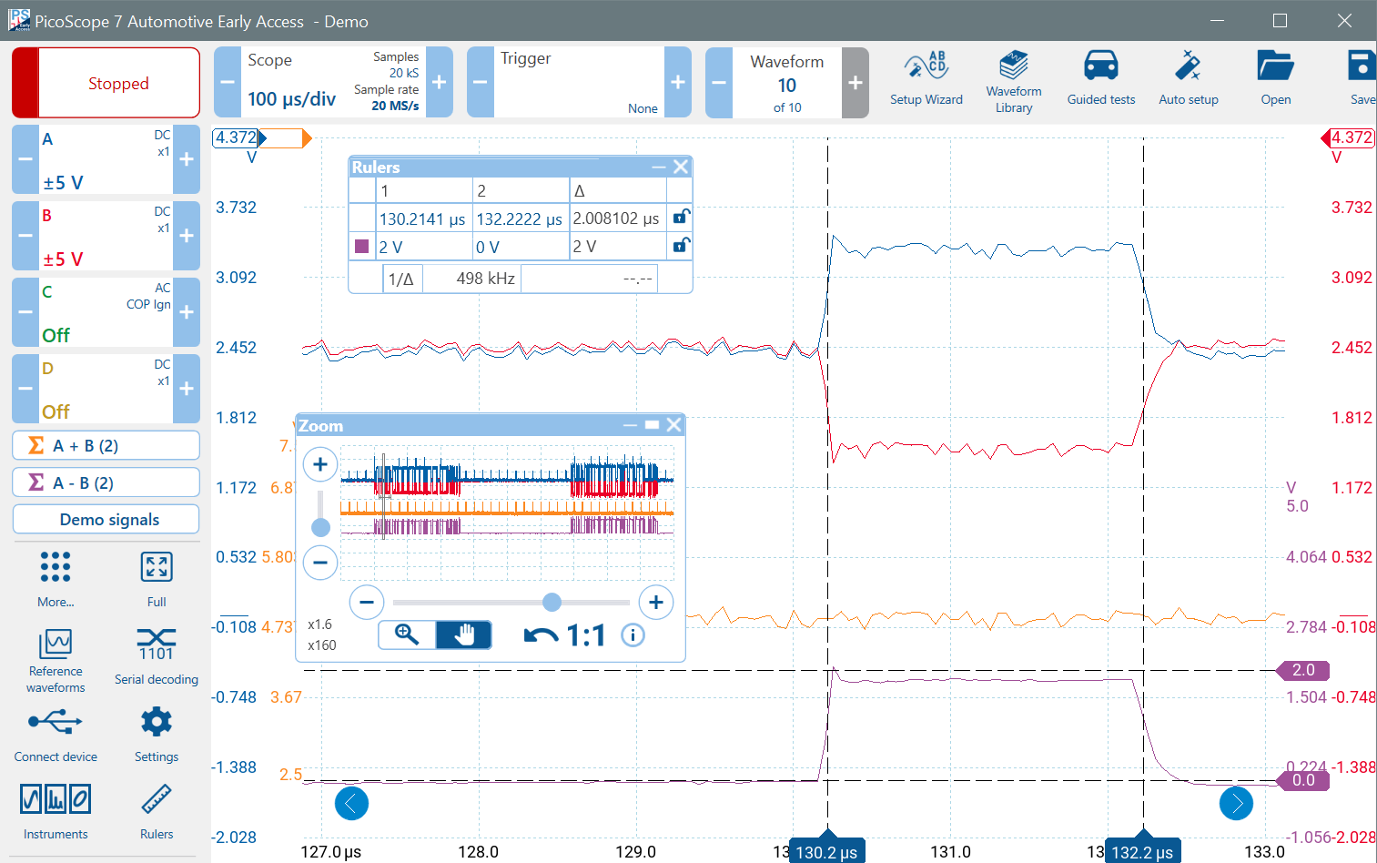Click the Waveform plus button
Viewport: 1377px width, 863px height.
(856, 82)
